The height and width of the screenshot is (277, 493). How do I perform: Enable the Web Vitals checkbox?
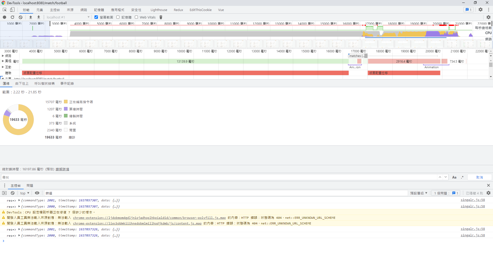click(136, 17)
